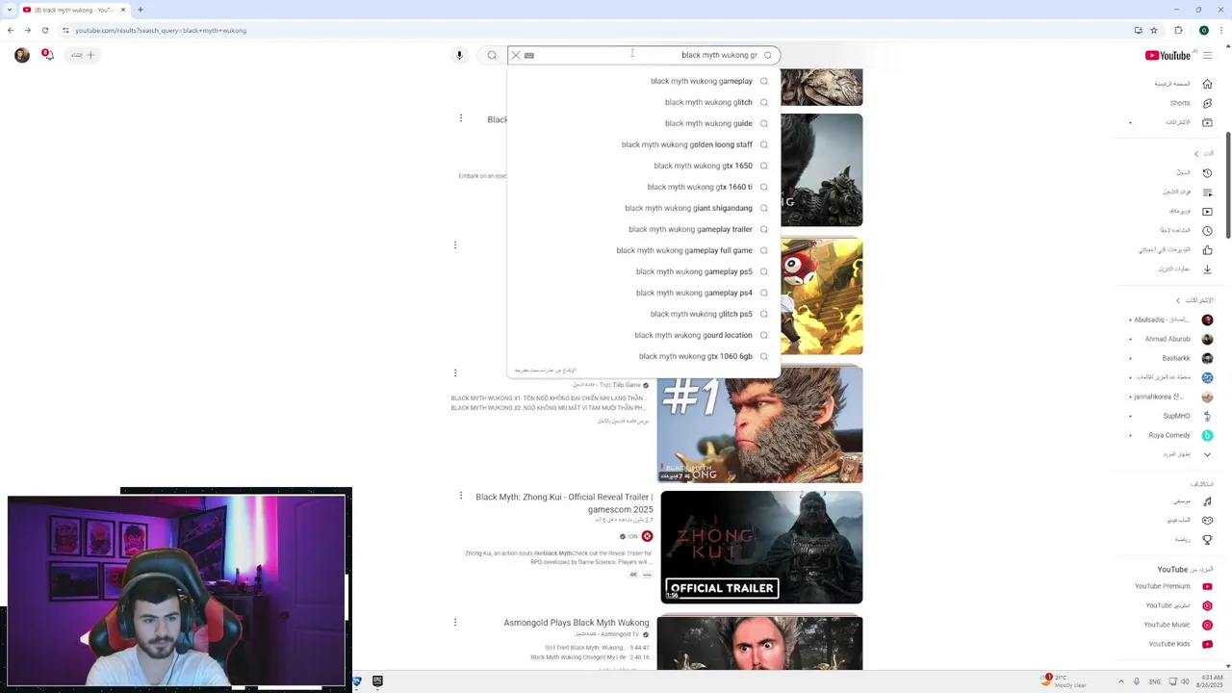The width and height of the screenshot is (1232, 693).
Task: Open Zhong Kui Official Trailer thumbnail
Action: point(761,548)
